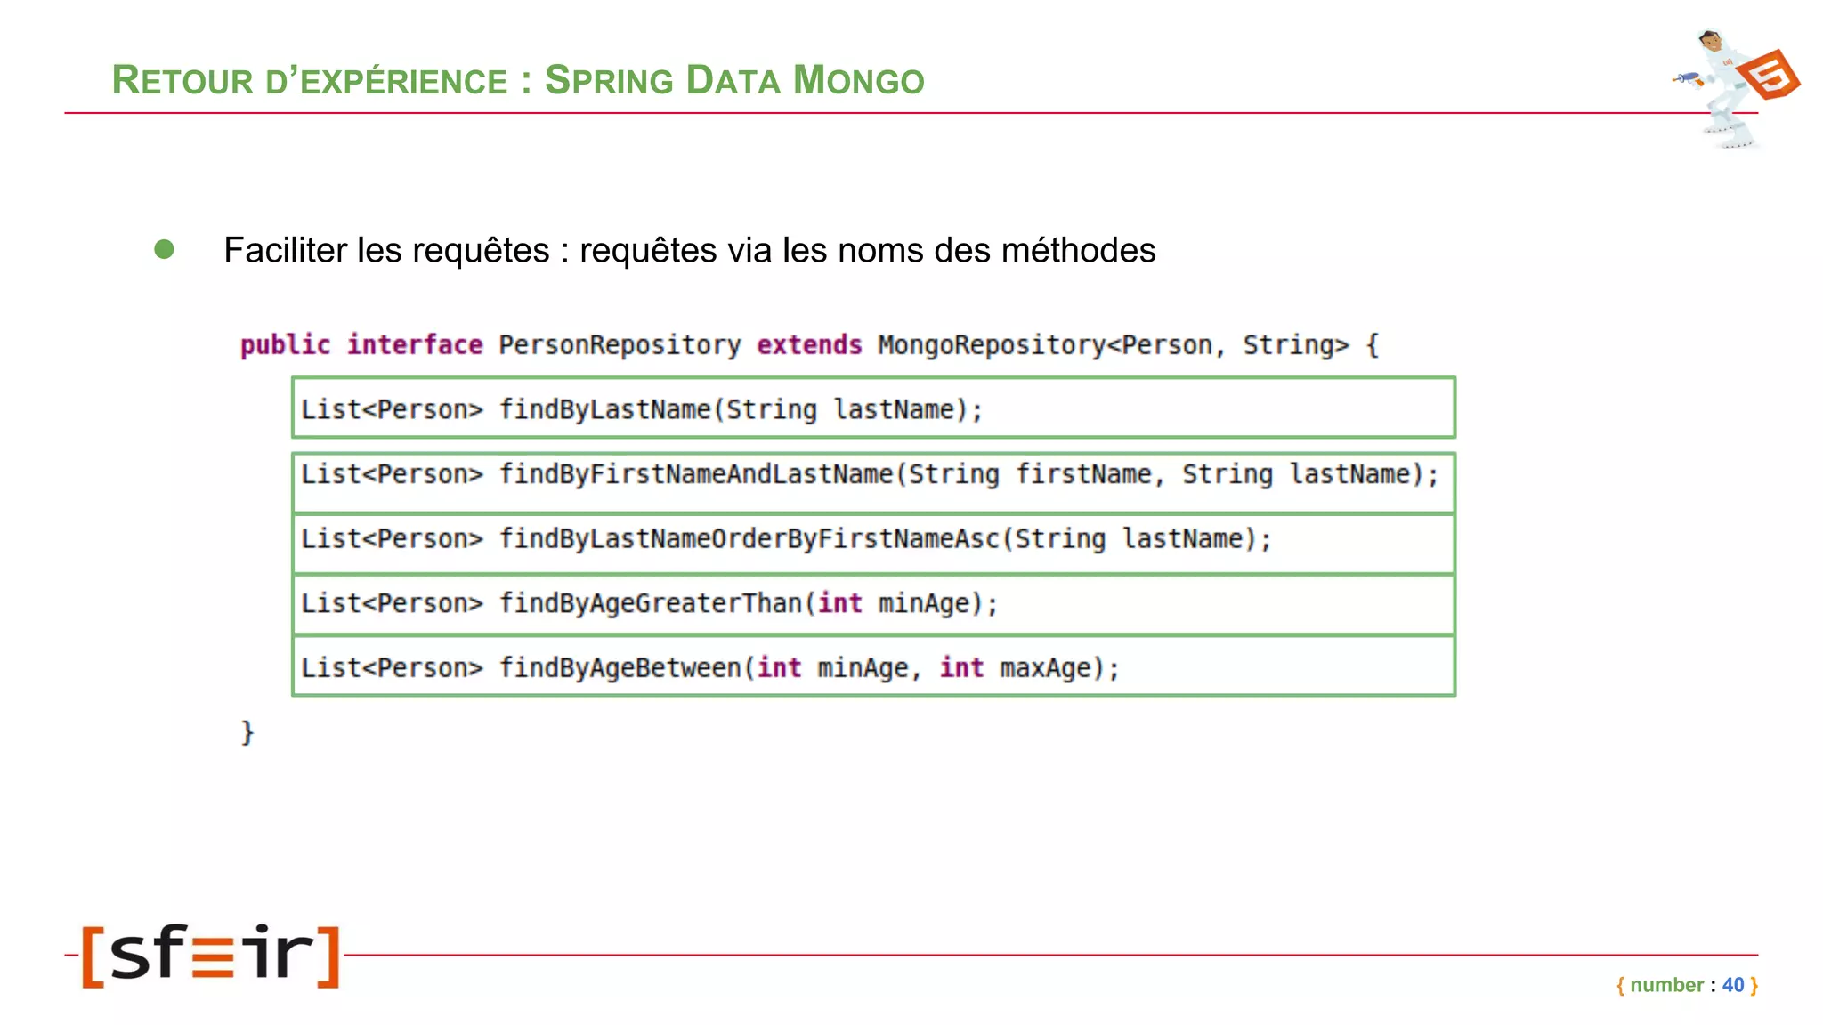Click the closing curly brace of the interface

point(247,732)
